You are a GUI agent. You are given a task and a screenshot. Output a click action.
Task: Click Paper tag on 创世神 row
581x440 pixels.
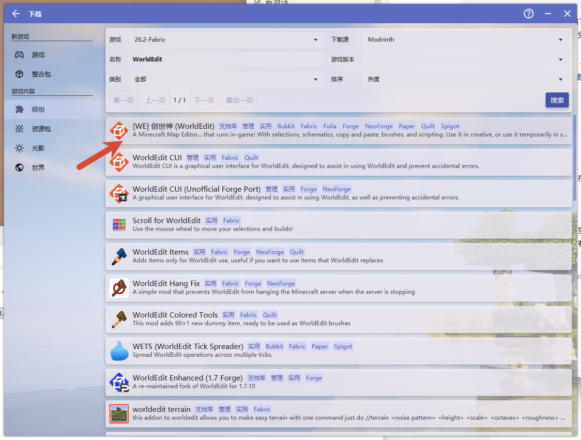point(407,126)
